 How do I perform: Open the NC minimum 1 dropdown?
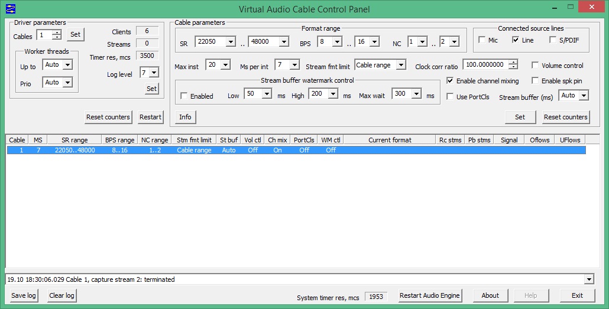tap(423, 41)
